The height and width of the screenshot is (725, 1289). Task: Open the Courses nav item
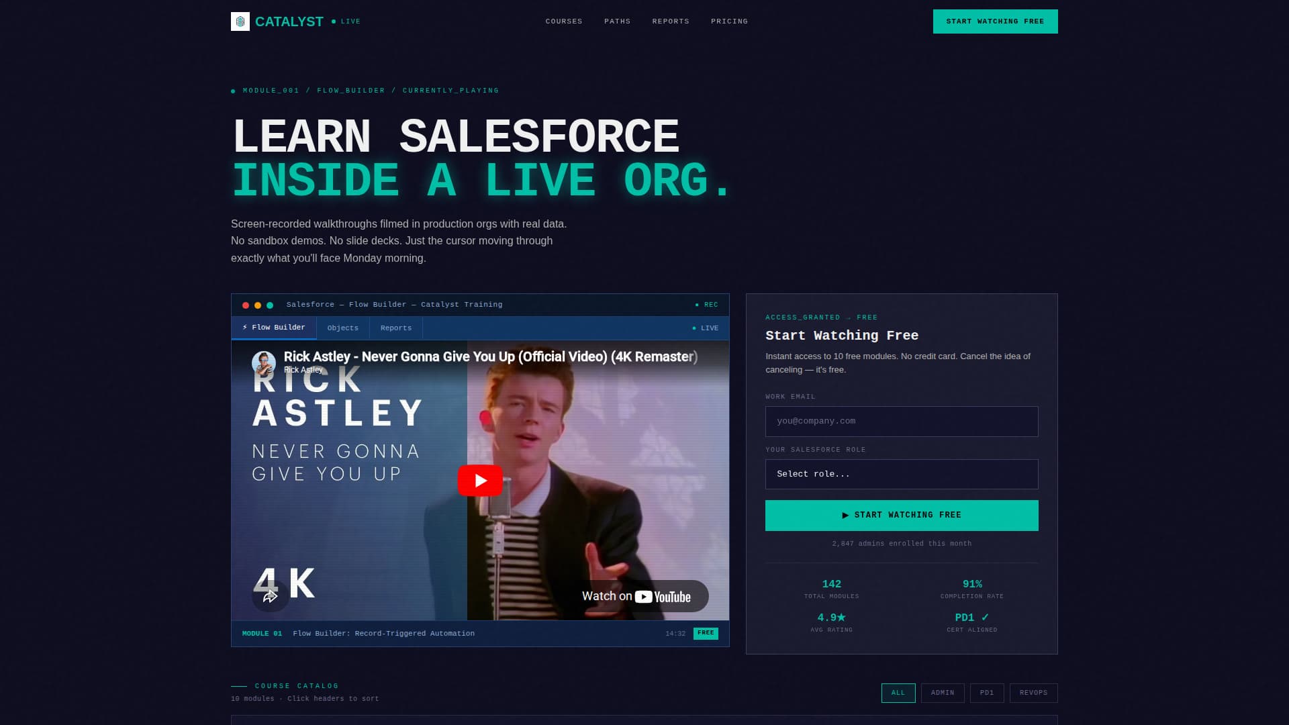click(x=564, y=21)
